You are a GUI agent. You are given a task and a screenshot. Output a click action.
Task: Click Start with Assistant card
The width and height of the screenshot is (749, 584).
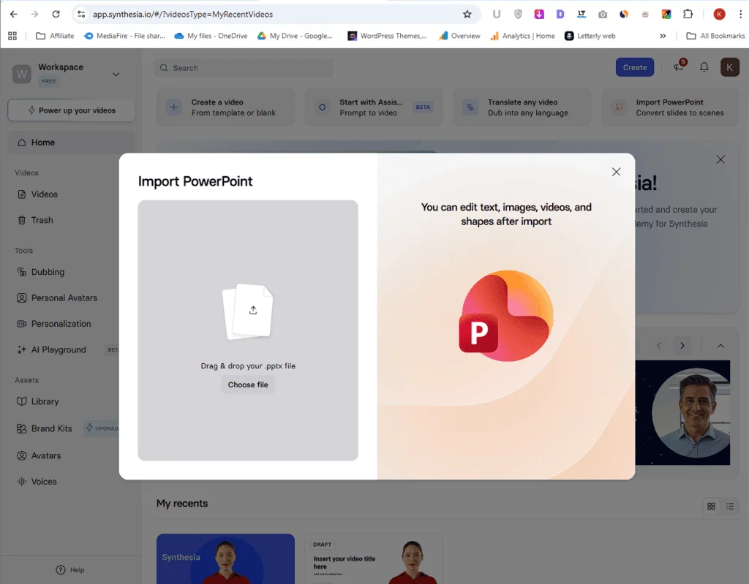374,107
